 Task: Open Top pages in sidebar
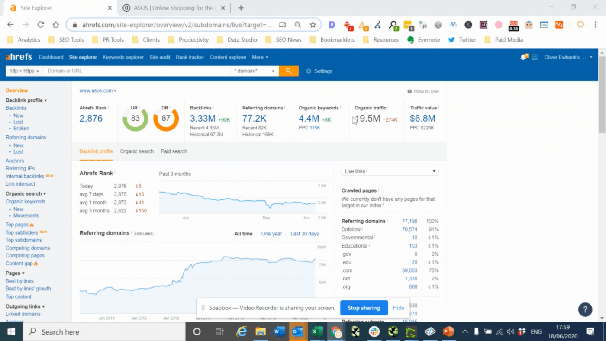(17, 225)
